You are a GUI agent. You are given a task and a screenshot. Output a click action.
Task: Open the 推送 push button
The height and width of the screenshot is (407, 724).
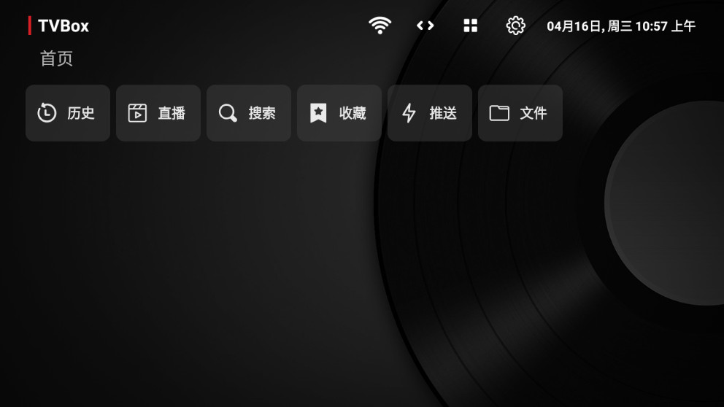(430, 113)
